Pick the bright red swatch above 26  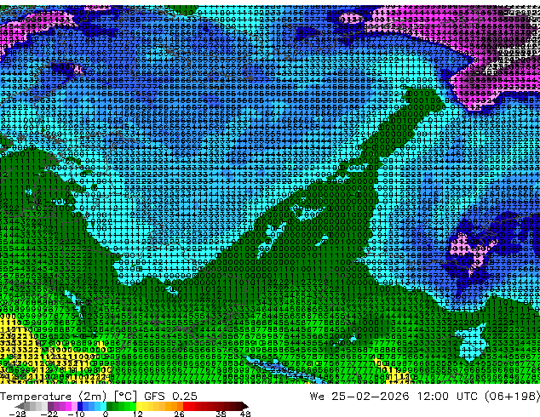(186, 406)
